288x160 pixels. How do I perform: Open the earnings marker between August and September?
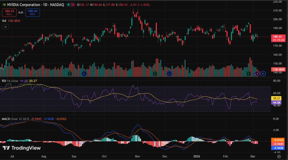(x=70, y=74)
